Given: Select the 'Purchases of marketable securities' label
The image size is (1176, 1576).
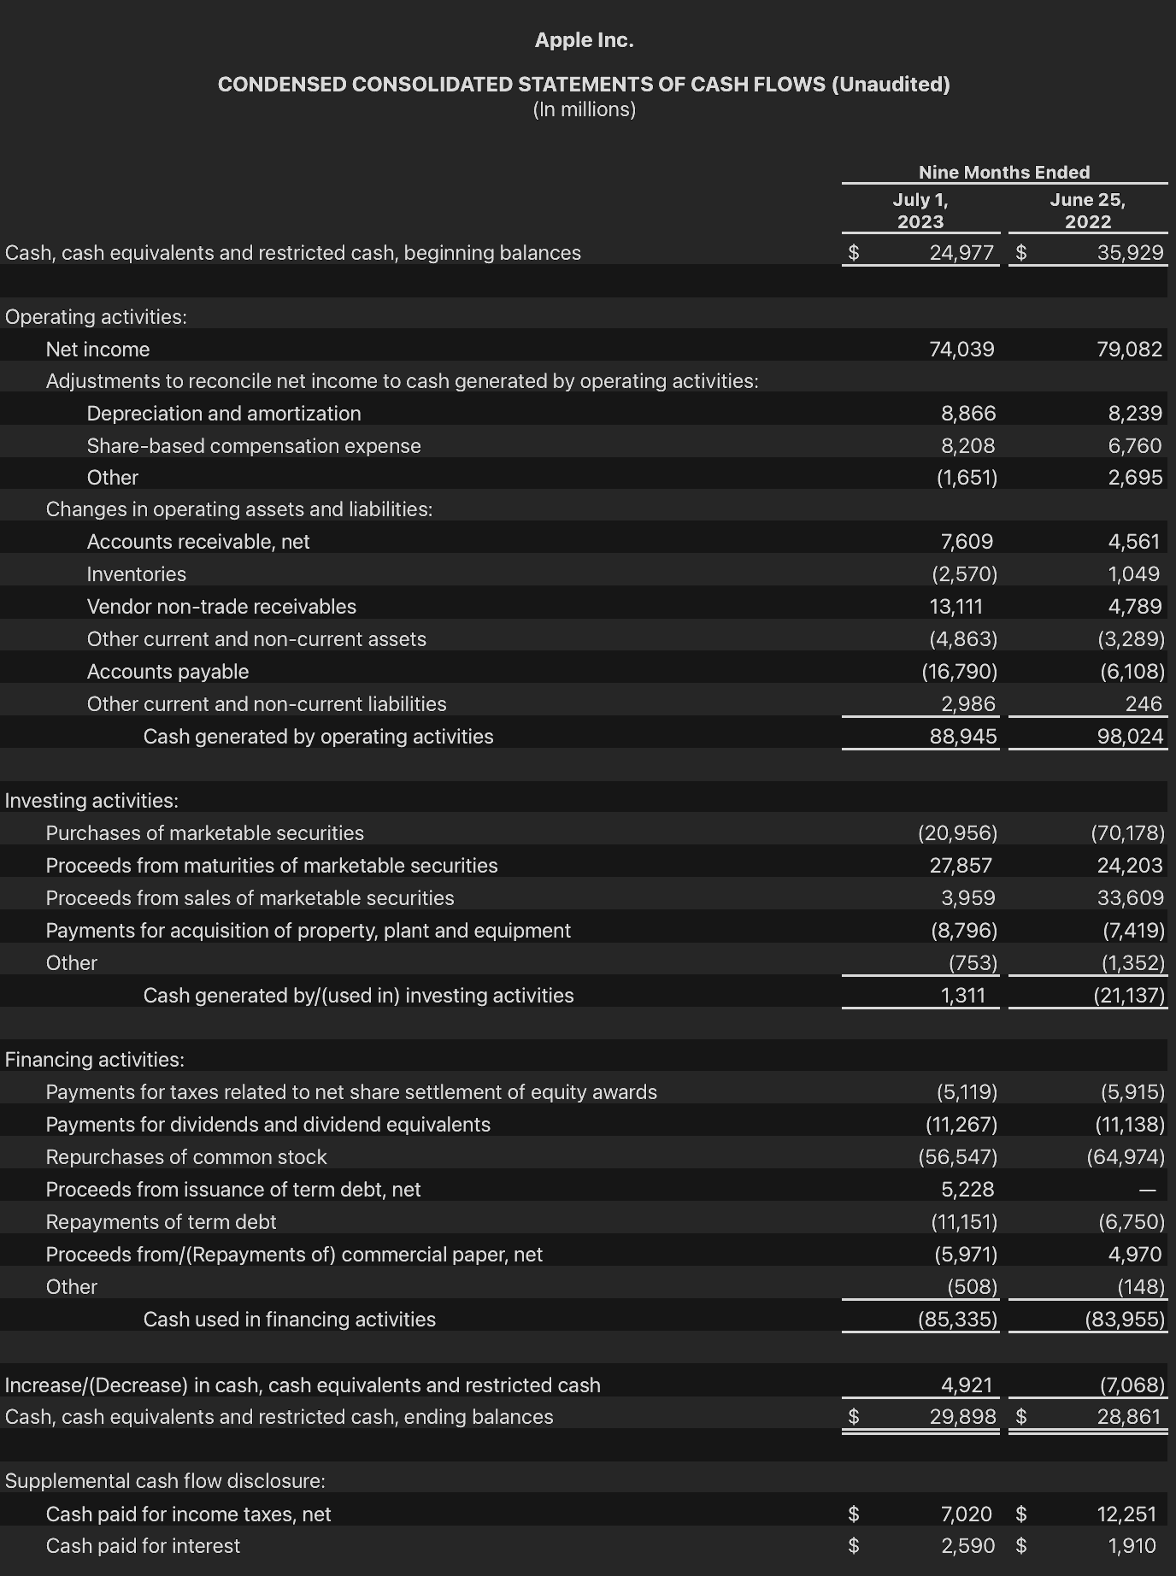Looking at the screenshot, I should tap(204, 833).
